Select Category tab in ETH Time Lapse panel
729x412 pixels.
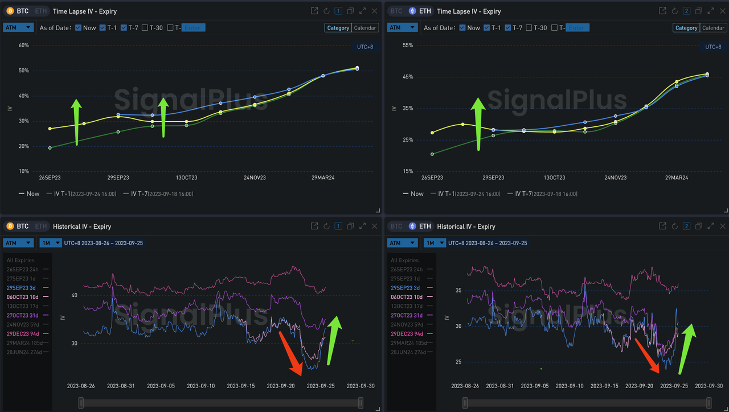[x=686, y=28]
